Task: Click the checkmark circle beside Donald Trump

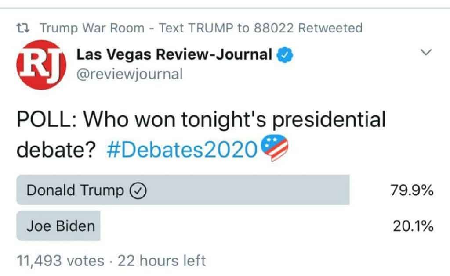Action: pos(138,190)
